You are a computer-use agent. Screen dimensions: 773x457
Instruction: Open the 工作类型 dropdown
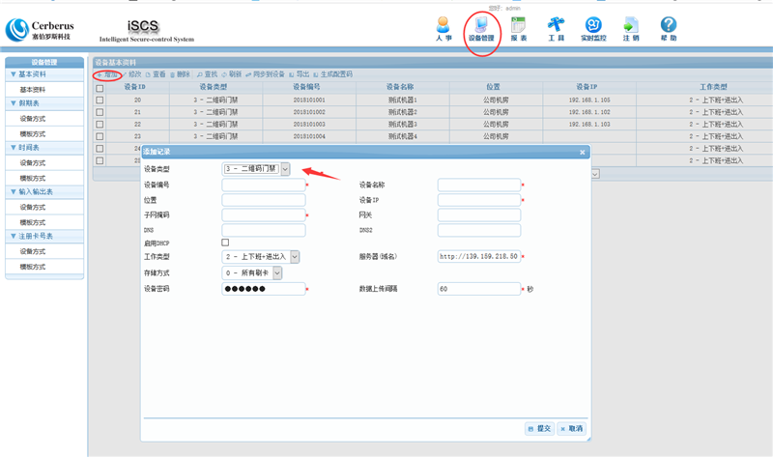click(294, 257)
